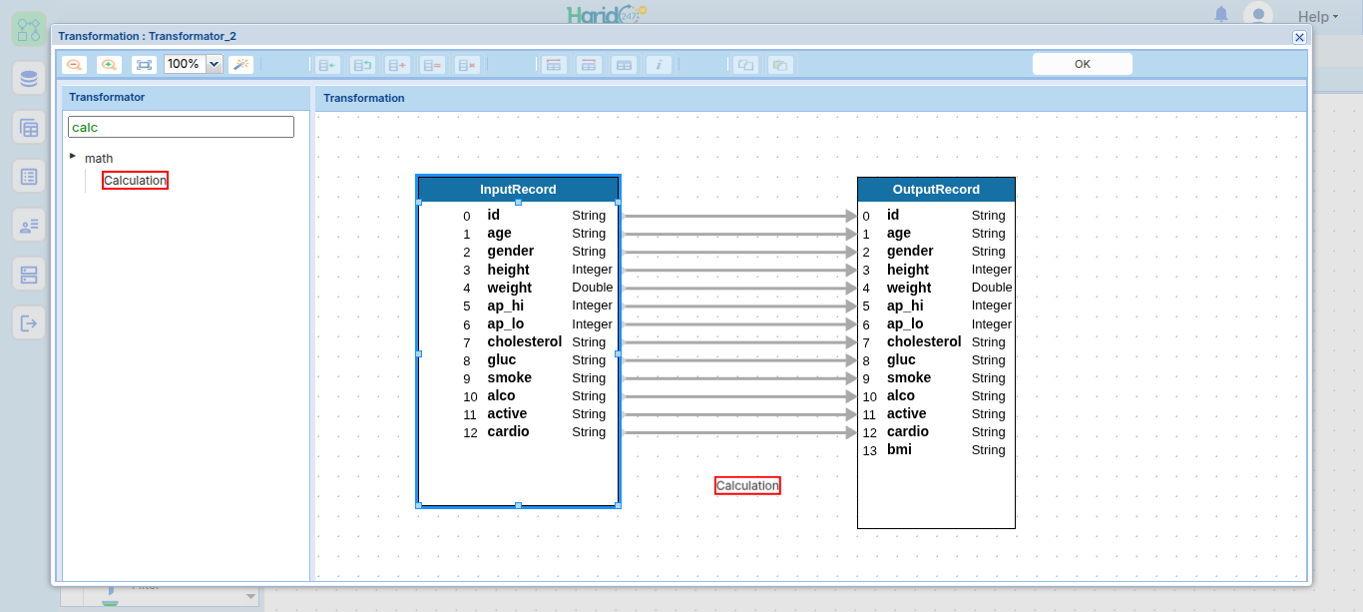Click the user profile avatar
Viewport: 1363px width, 612px height.
pyautogui.click(x=1257, y=14)
